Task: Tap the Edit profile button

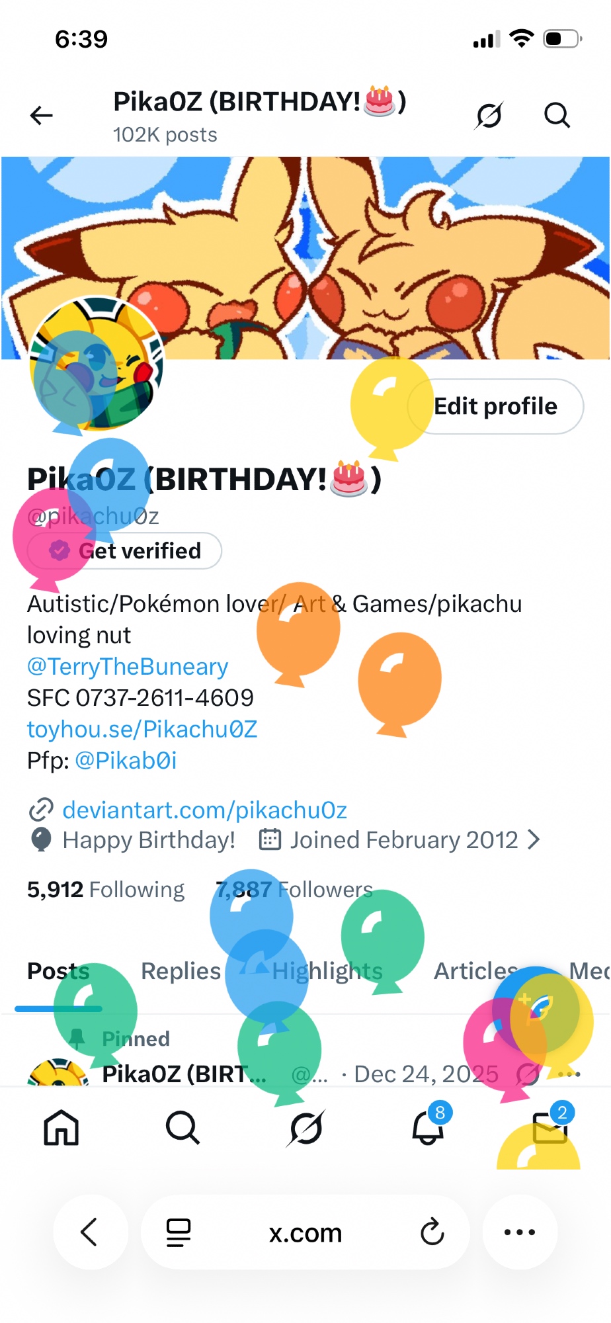Action: 495,406
